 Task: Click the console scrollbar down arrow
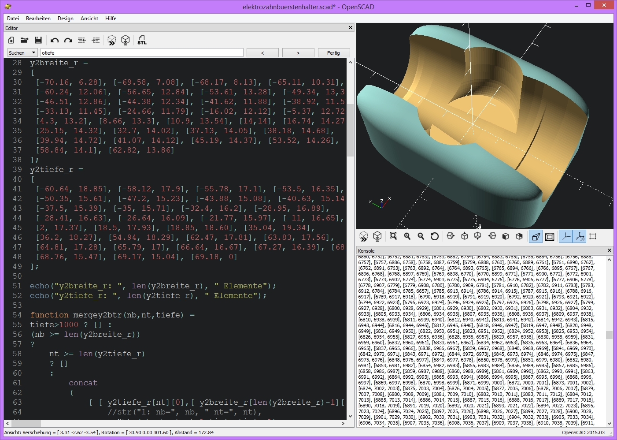pos(610,424)
